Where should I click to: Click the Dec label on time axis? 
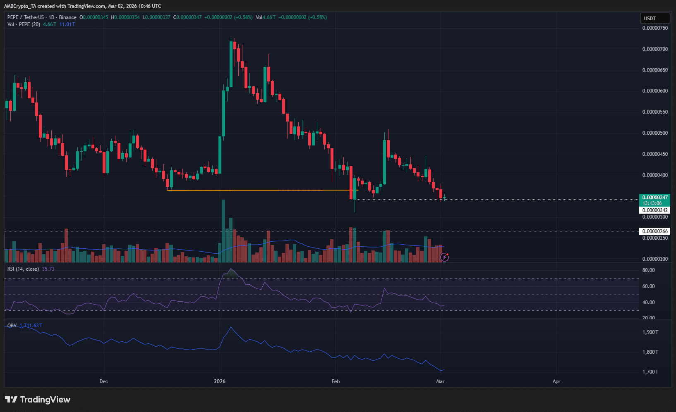[x=103, y=381]
